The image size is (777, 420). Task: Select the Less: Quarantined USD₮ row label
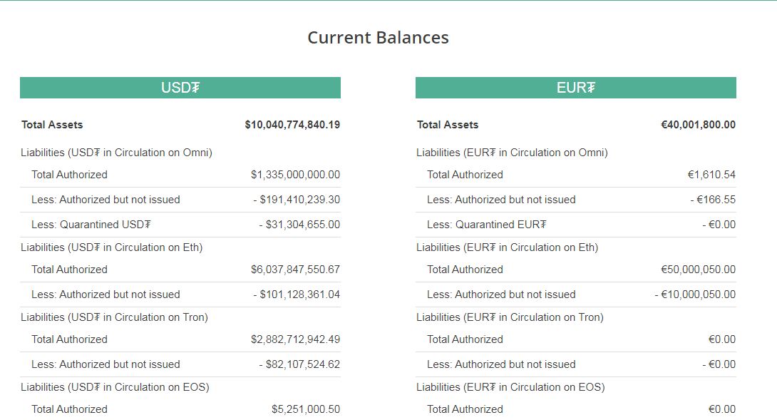click(x=91, y=225)
